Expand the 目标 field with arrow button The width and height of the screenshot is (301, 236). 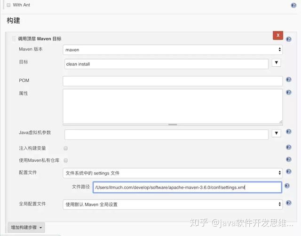tap(276, 63)
